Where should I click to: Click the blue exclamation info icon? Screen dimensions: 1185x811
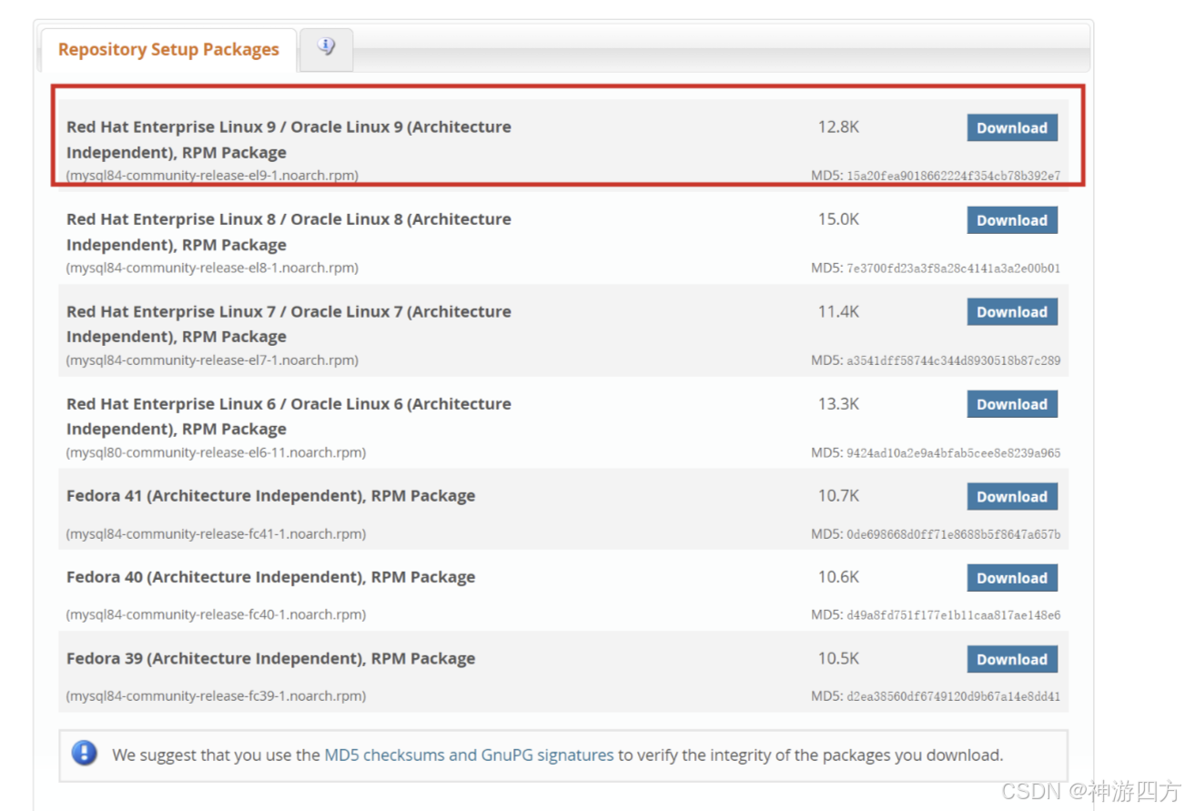coord(85,753)
